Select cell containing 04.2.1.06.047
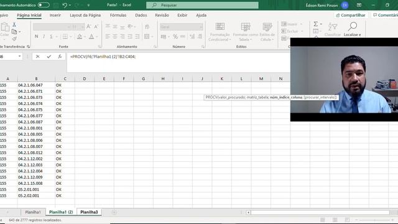Viewport: 398px width, 224px height. (36, 85)
